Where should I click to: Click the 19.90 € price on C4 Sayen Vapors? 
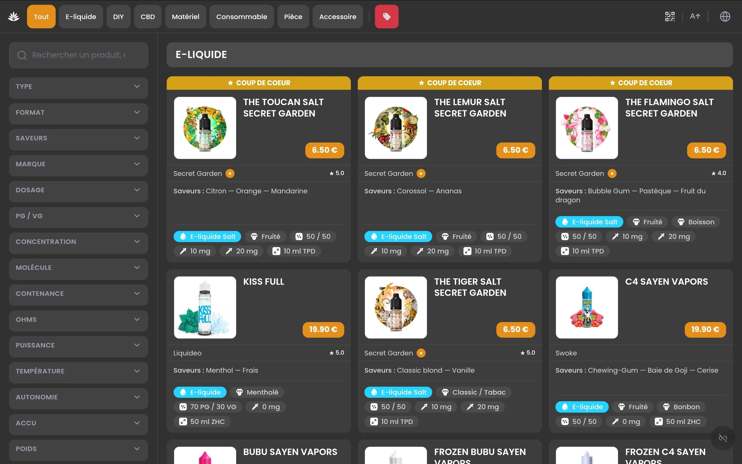click(705, 329)
